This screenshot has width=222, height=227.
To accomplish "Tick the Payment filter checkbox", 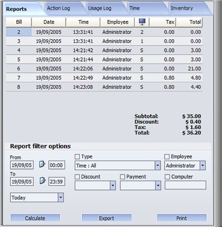I will (x=122, y=177).
